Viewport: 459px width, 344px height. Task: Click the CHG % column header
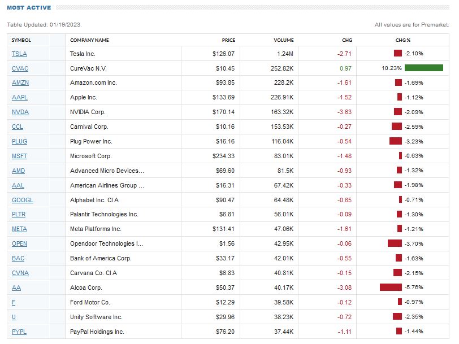403,40
